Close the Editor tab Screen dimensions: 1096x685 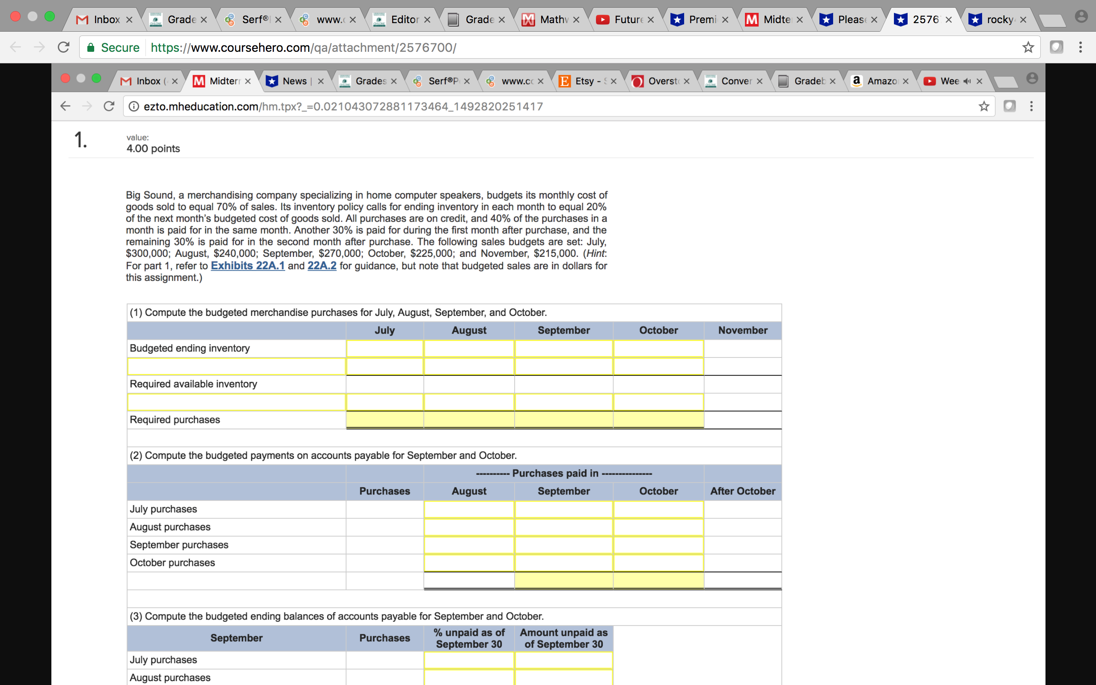tap(427, 20)
